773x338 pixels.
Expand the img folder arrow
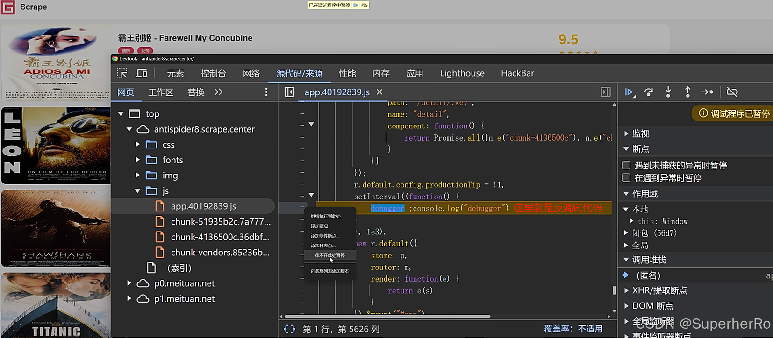[138, 175]
